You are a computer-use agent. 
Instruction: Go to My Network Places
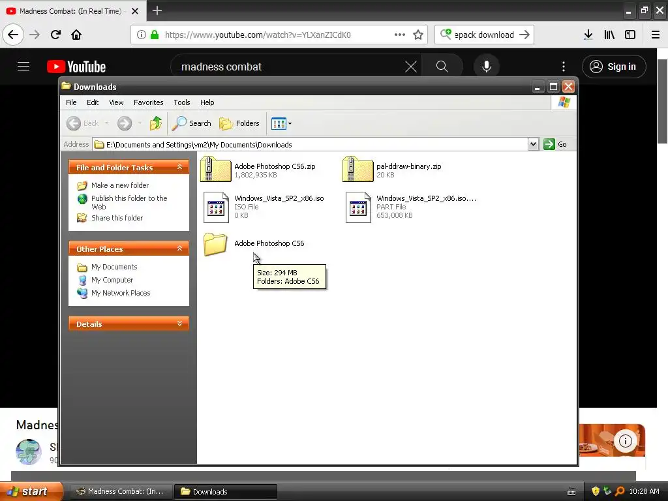click(121, 293)
